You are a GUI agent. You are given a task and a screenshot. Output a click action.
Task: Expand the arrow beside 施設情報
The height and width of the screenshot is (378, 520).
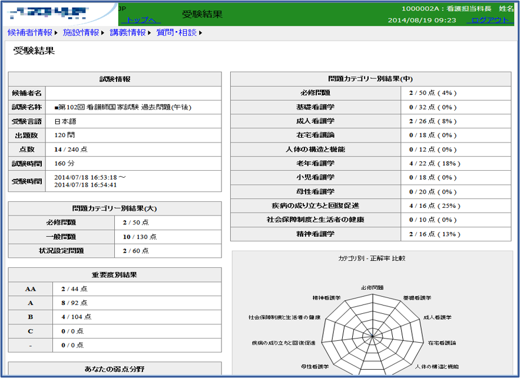(x=103, y=33)
